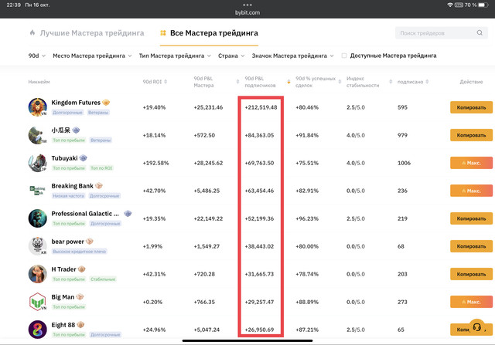This screenshot has width=495, height=345.
Task: Click Professional Galactic diamond badge icon
Action: 128,213
